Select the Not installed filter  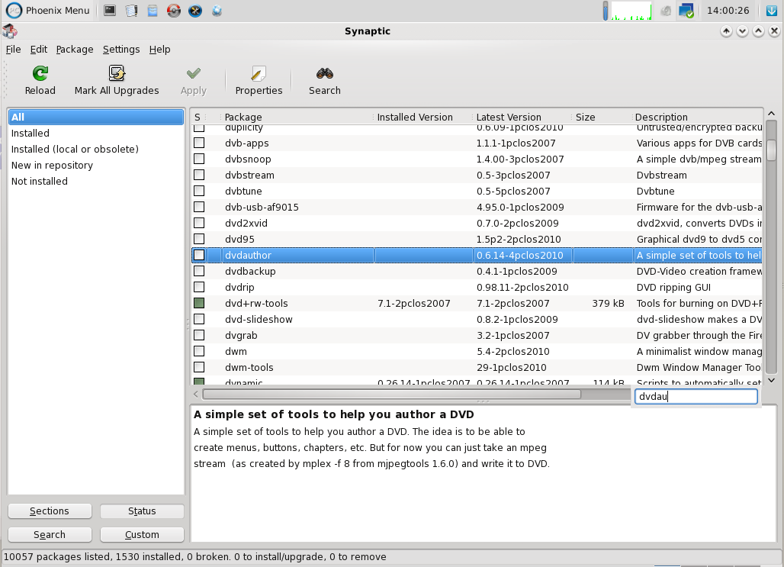tap(40, 181)
